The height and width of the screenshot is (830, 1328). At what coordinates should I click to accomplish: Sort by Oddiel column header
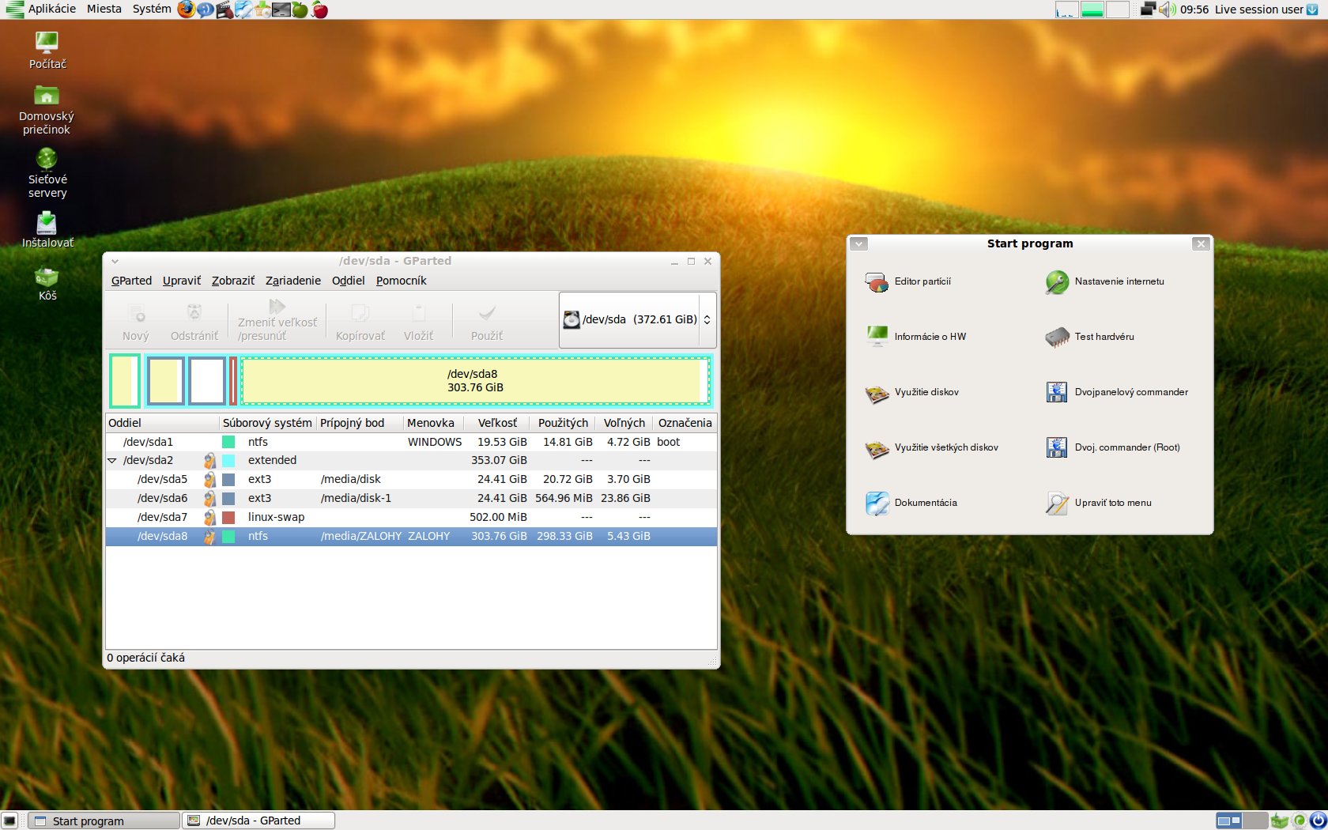click(x=162, y=423)
